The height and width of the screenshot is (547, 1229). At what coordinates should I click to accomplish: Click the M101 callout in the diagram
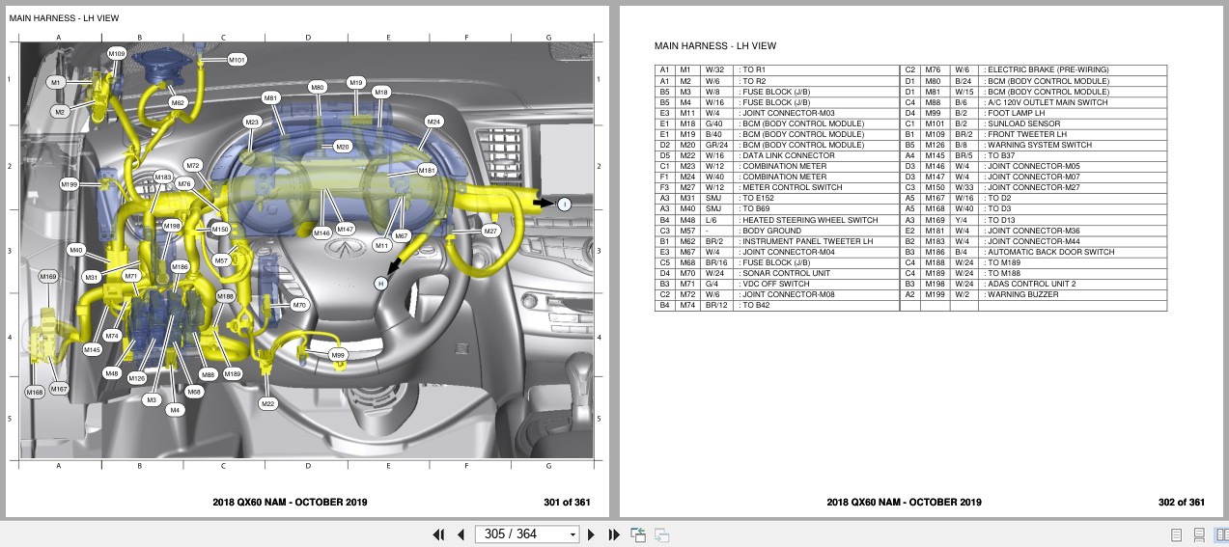coord(237,60)
